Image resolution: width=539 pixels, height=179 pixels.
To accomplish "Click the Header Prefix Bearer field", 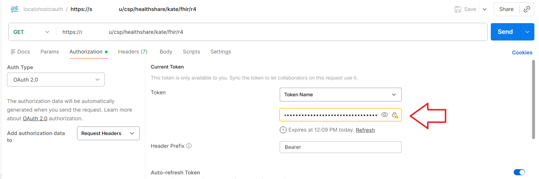I will pos(340,147).
